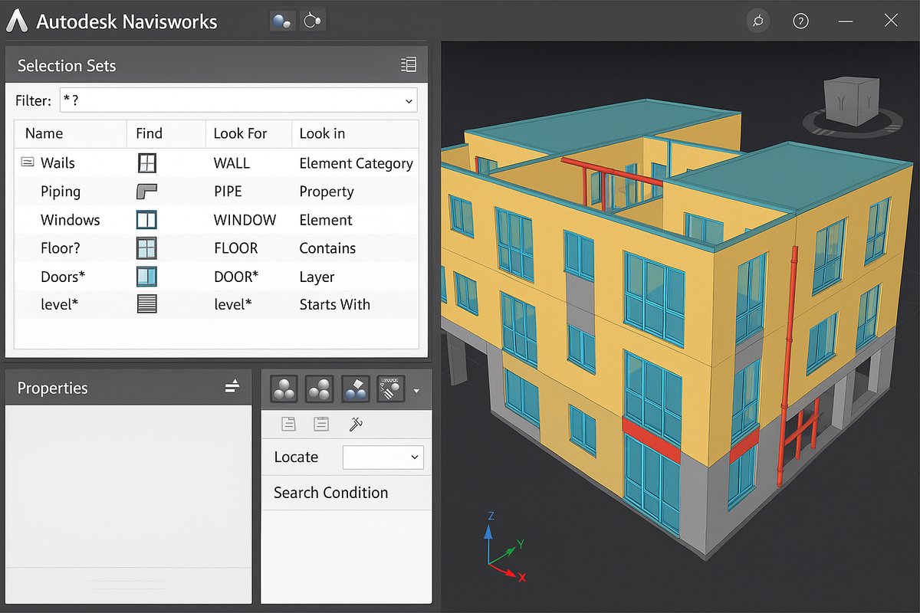Click the Autodesk logo icon
This screenshot has width=920, height=613.
pyautogui.click(x=18, y=21)
